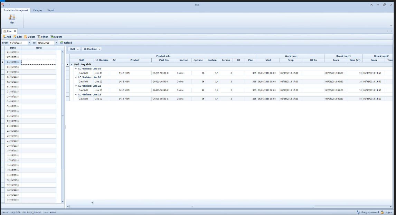396x215 pixels.
Task: Collapse the LC Machine: Line 19 group
Action: pos(76,69)
